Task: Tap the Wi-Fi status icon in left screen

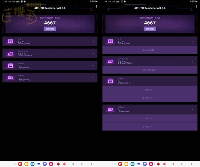Action: [x=90, y=1]
